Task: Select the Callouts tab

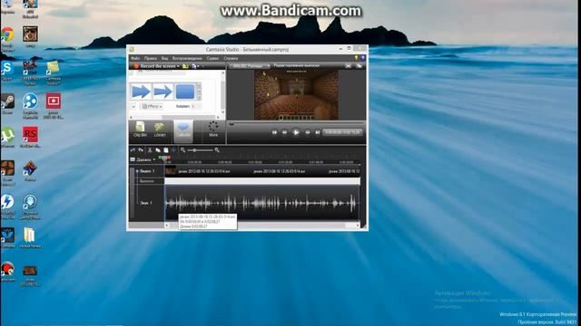Action: tap(183, 130)
